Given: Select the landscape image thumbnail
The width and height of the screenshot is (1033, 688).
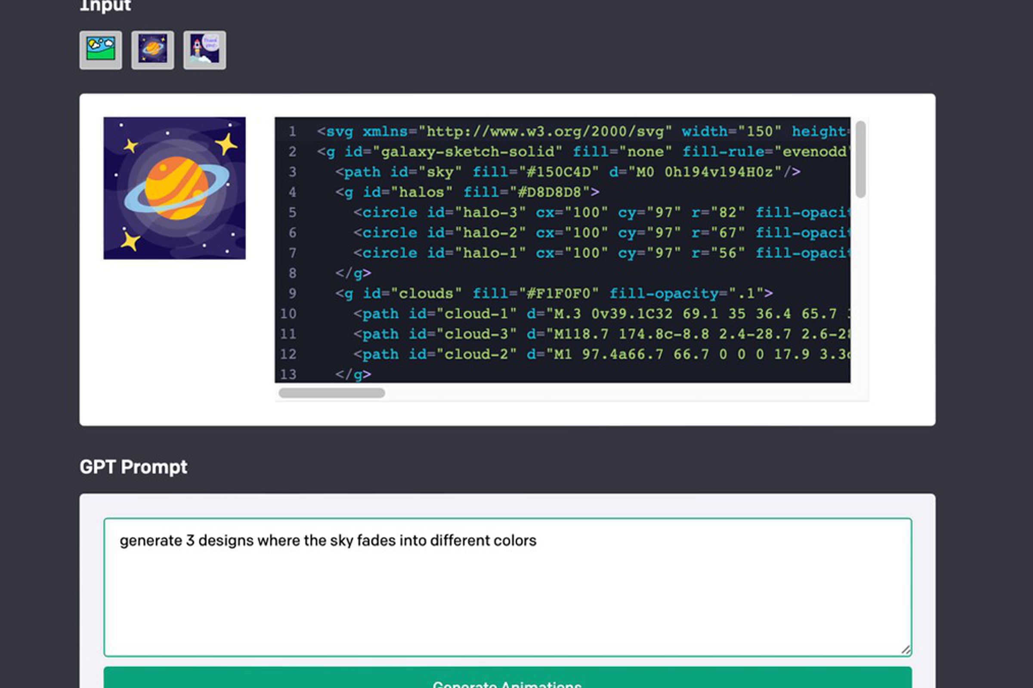Looking at the screenshot, I should pos(101,49).
